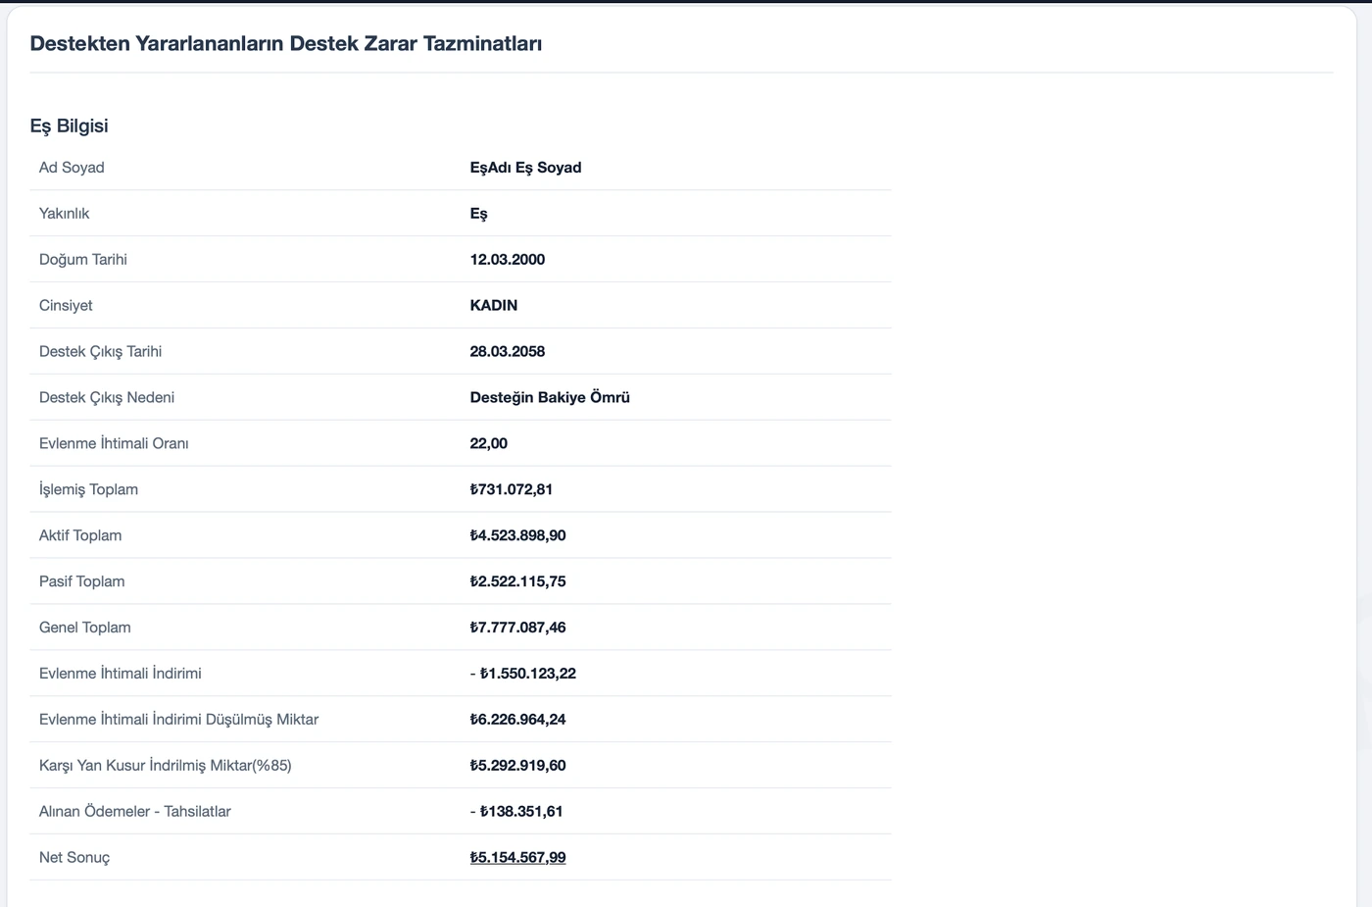Select the Destek Çıkış Tarihi label
The height and width of the screenshot is (907, 1372).
(101, 352)
